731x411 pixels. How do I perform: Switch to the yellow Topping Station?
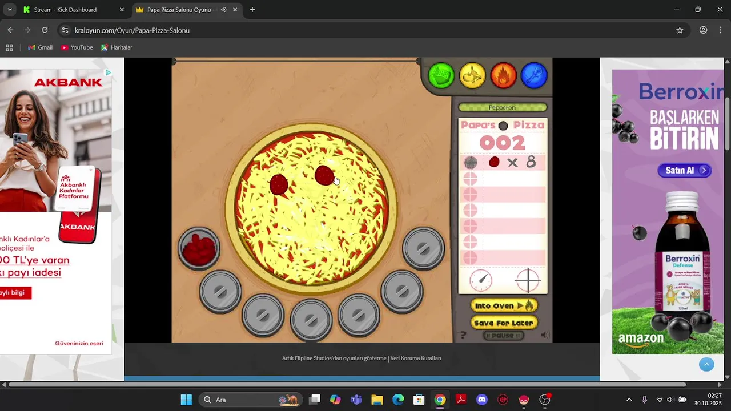tap(472, 75)
